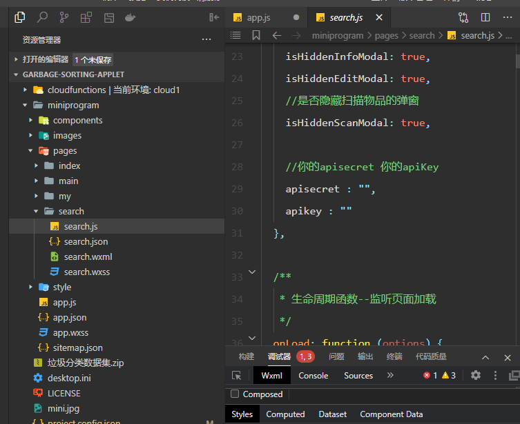
Task: Open the 构建 panel tab
Action: (x=247, y=356)
